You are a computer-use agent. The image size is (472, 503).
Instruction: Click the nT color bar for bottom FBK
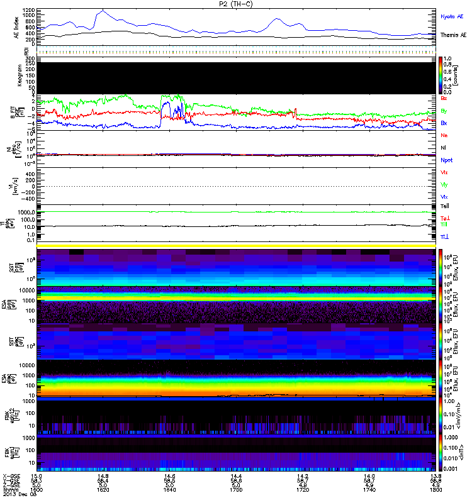click(x=441, y=453)
